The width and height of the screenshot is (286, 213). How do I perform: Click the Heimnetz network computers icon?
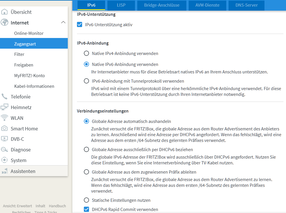click(4, 107)
